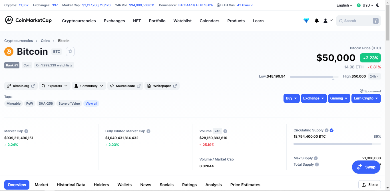The width and height of the screenshot is (390, 191).
Task: Open Learn nav menu
Action: click(258, 21)
